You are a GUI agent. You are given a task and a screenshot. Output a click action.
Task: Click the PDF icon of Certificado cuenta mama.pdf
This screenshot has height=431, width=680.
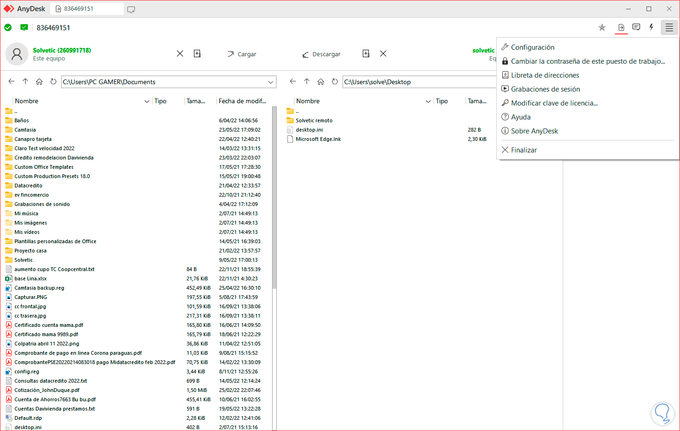tap(8, 325)
